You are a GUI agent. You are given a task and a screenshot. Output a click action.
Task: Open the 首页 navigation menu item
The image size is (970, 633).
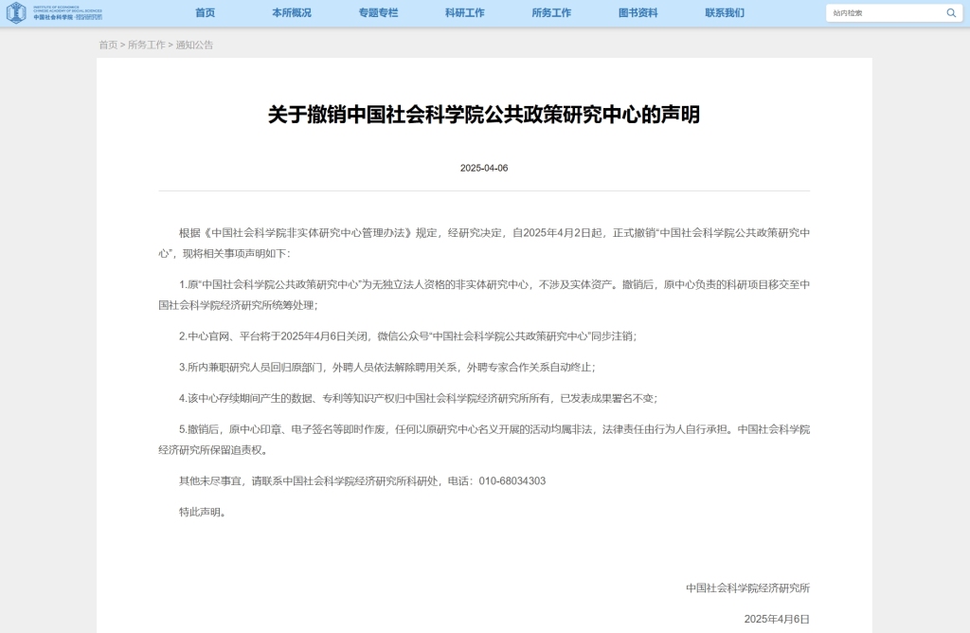point(205,13)
